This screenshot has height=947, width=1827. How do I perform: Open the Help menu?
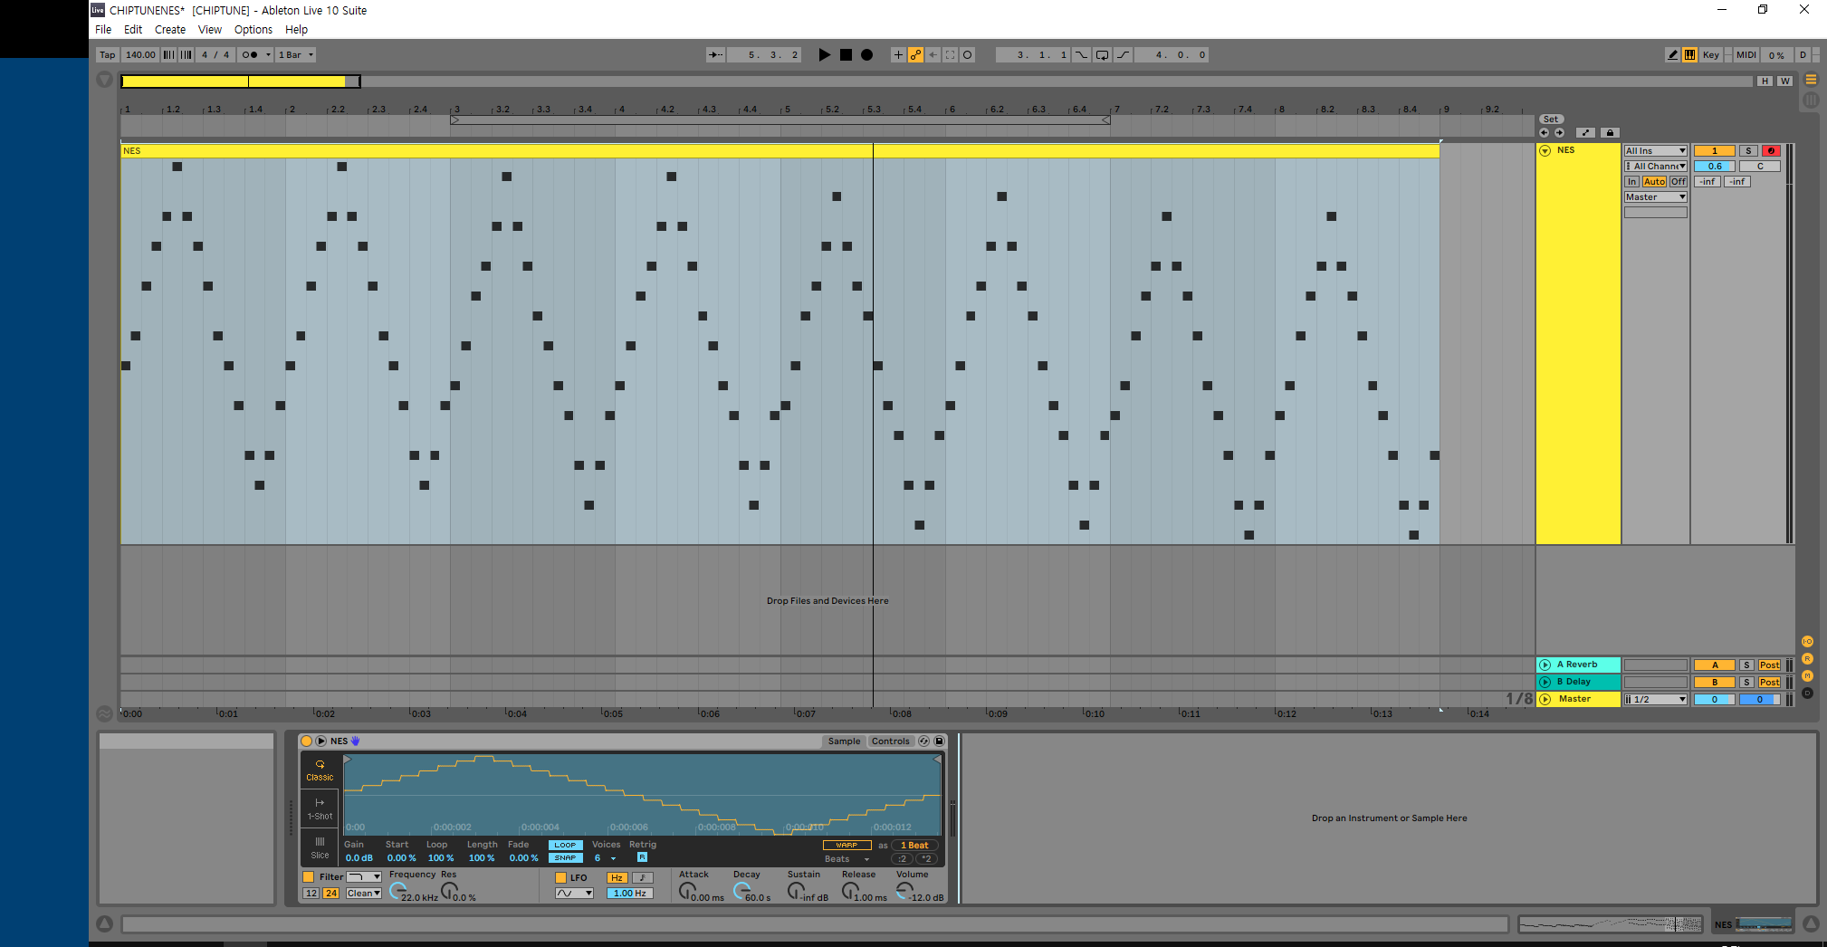[x=296, y=30]
